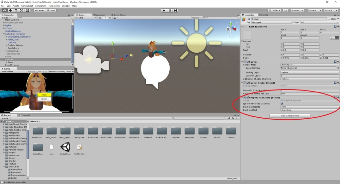
Task: Toggle raw edit mode R button
Action: [x=337, y=38]
